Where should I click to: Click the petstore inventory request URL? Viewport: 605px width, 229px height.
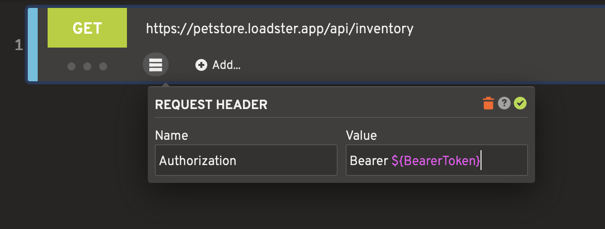279,29
